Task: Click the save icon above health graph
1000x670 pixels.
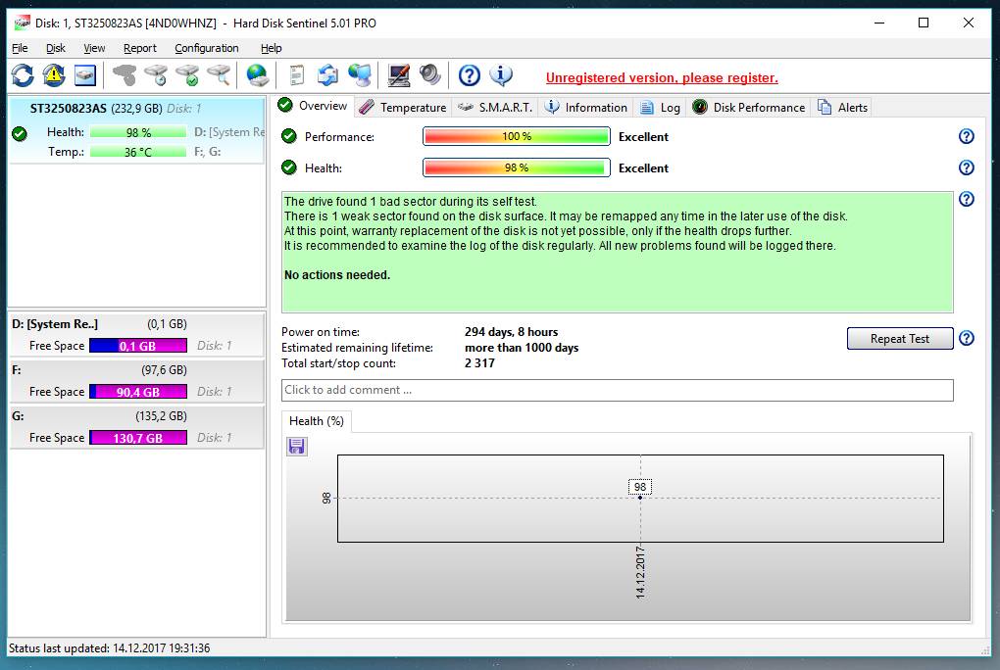Action: point(297,447)
